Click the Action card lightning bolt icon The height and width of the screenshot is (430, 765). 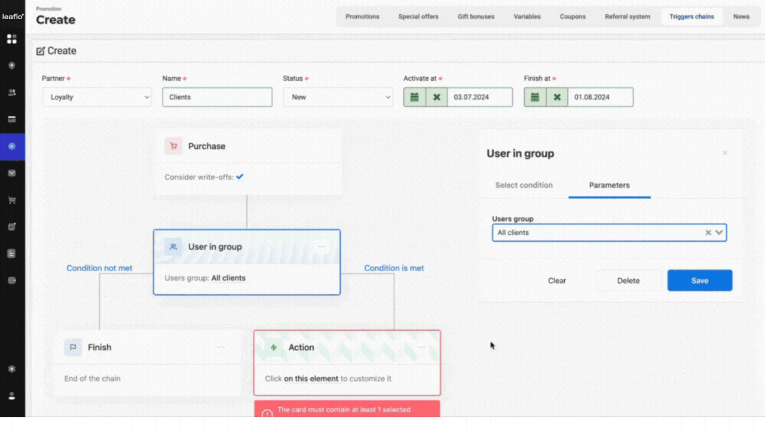pos(274,348)
